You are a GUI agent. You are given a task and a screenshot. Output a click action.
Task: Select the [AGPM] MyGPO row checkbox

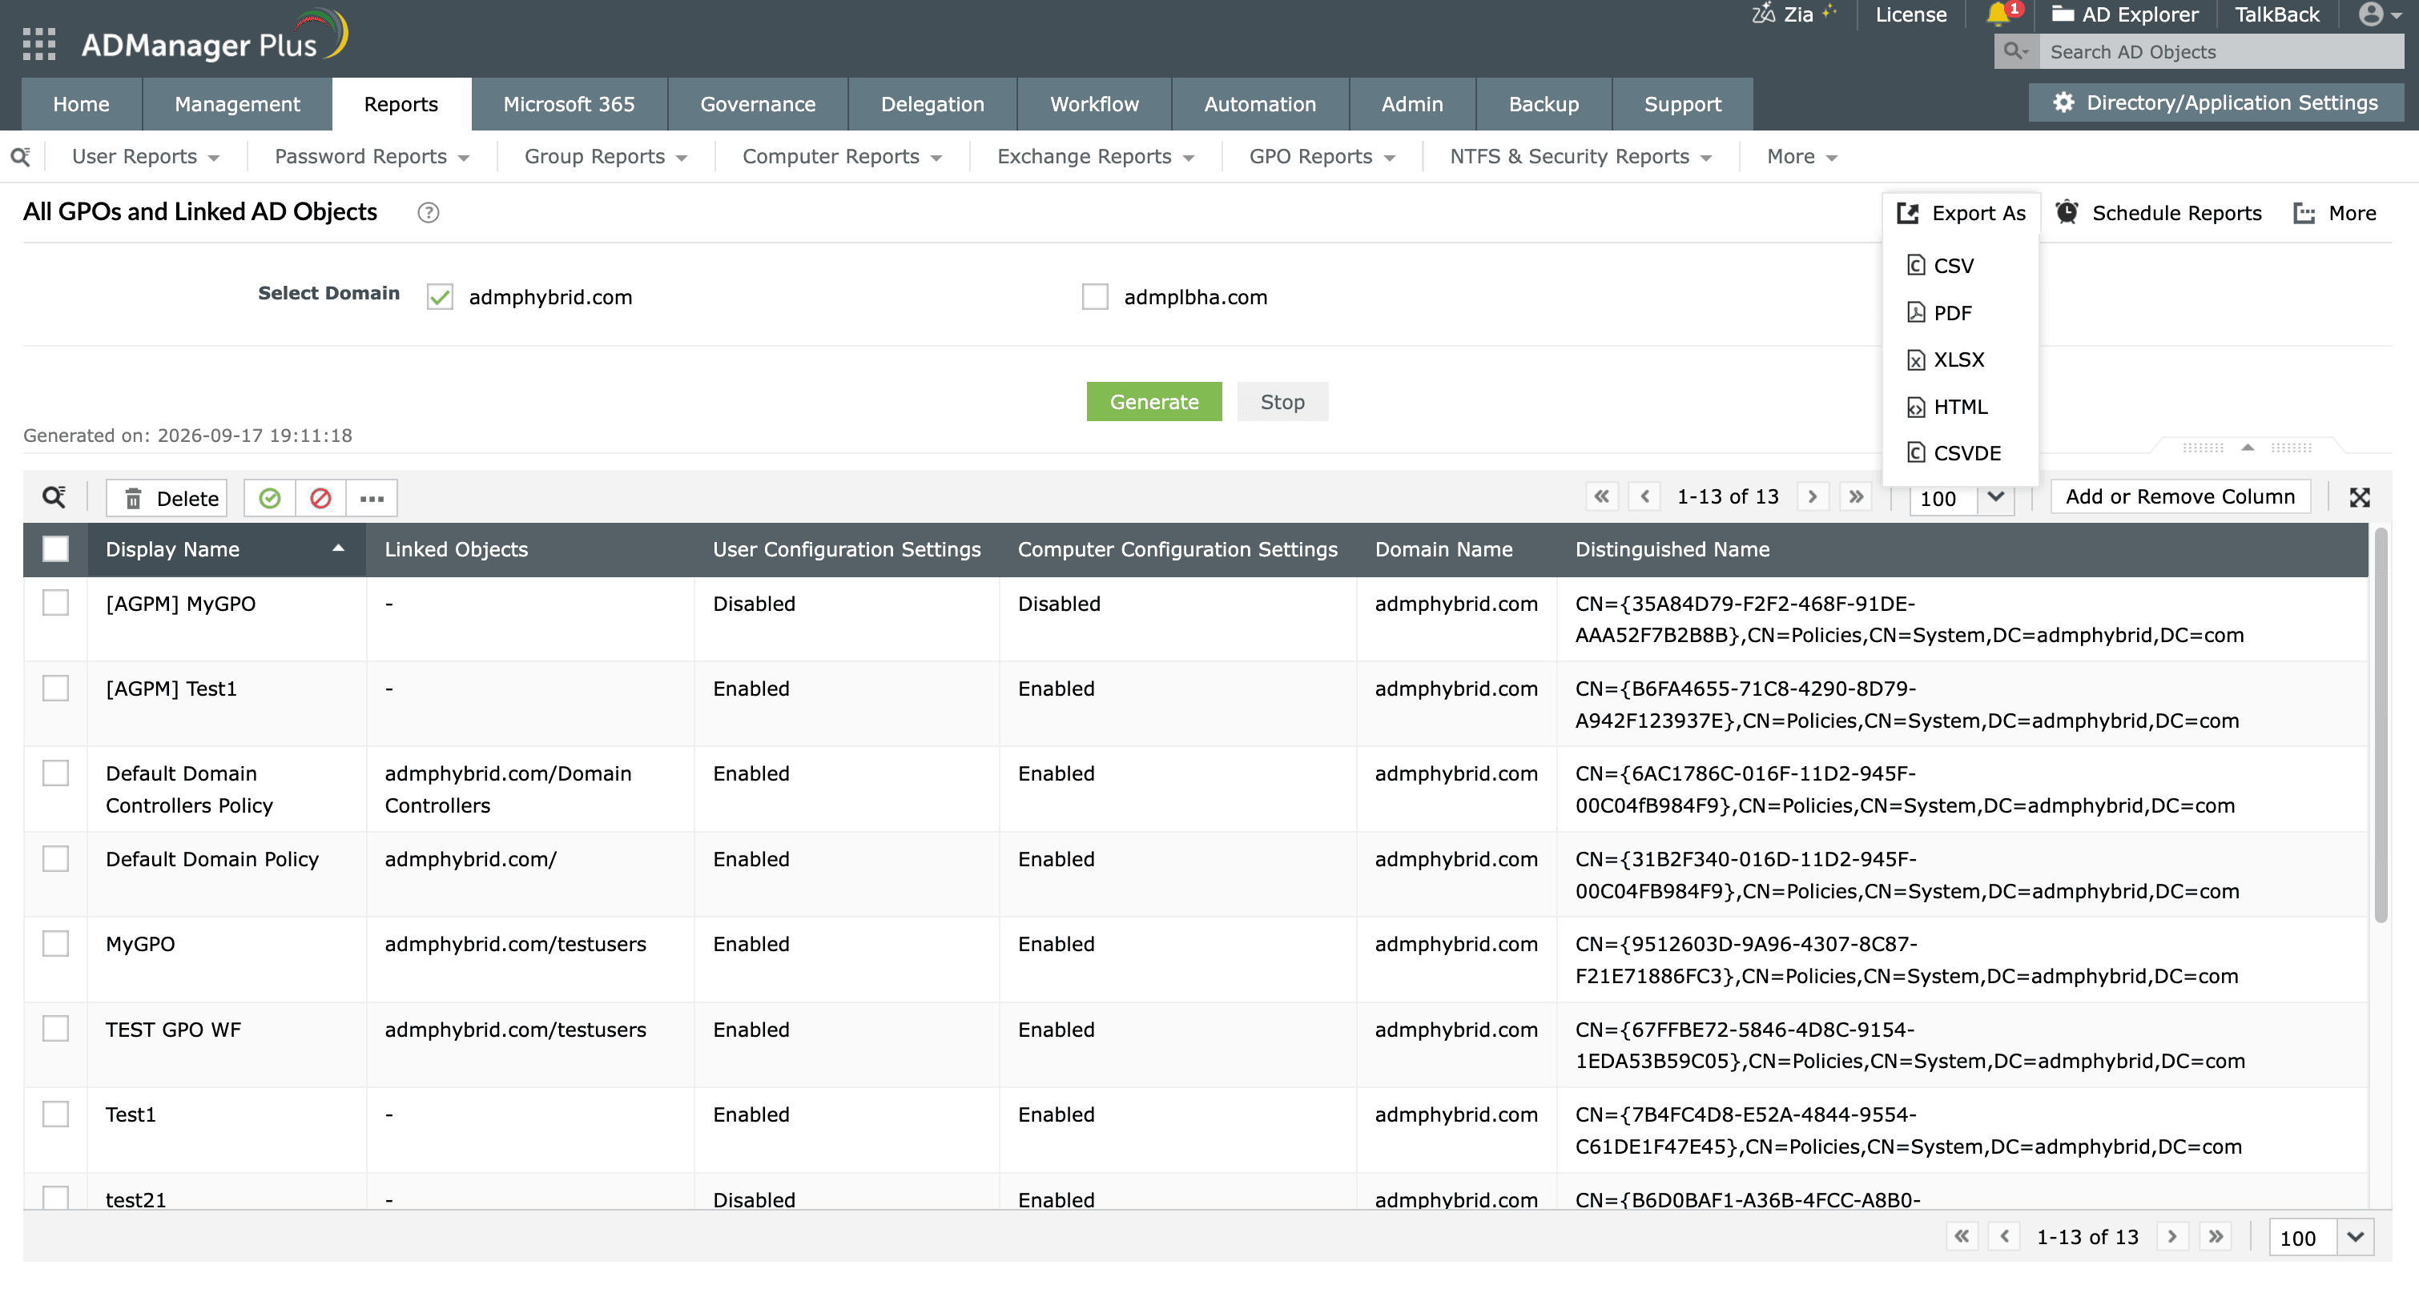point(55,602)
